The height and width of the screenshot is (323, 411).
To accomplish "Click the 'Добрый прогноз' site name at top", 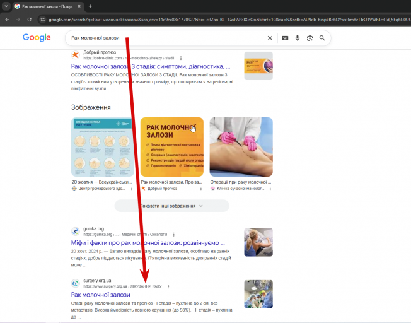I will click(x=100, y=52).
